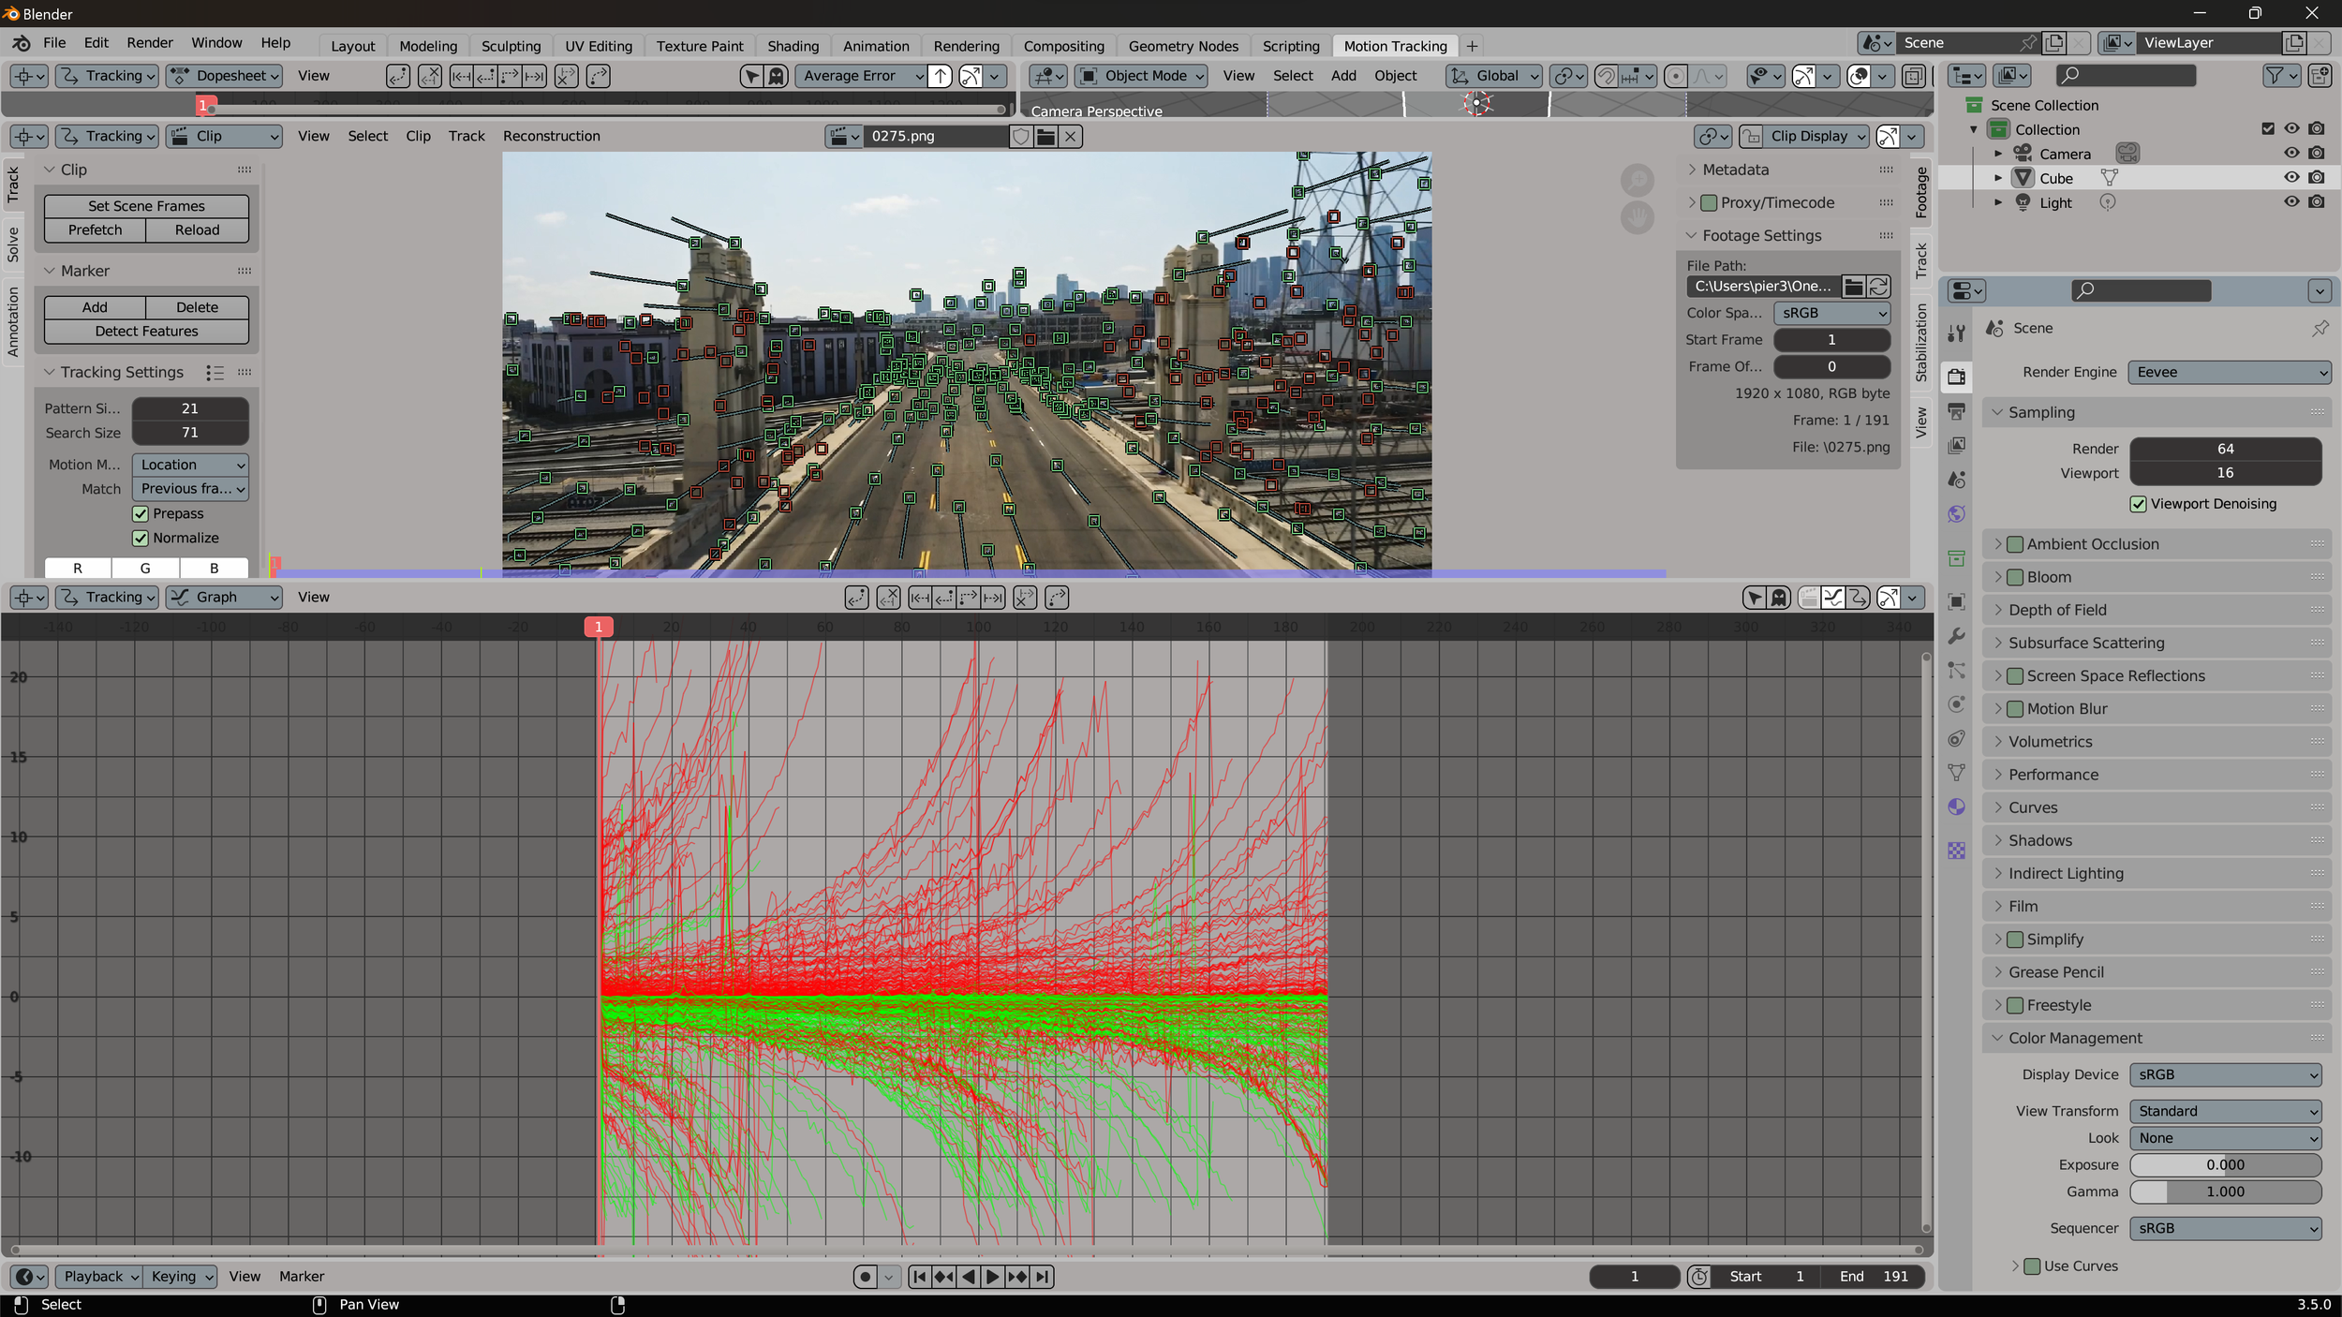Open the Output properties tab icon
Screen dimensions: 2342x1317
(1957, 411)
